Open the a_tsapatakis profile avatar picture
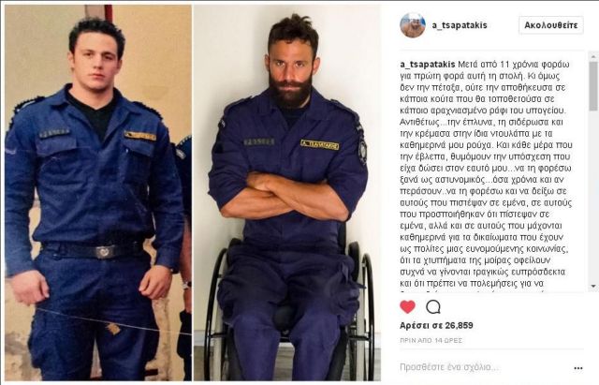Viewport: 599px width, 385px height. tap(413, 25)
